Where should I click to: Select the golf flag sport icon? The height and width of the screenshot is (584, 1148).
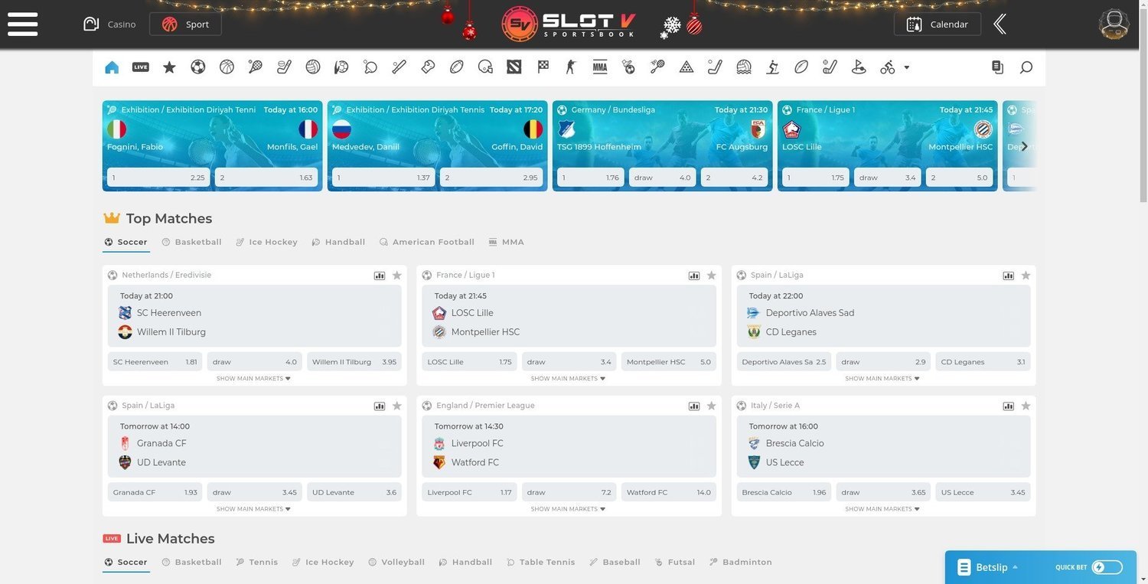point(859,67)
